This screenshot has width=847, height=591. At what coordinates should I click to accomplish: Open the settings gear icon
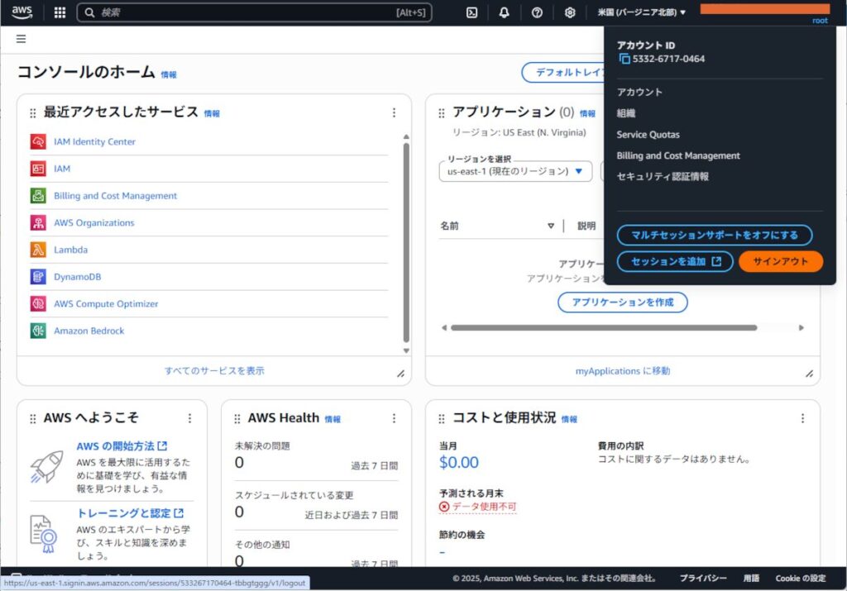tap(570, 12)
